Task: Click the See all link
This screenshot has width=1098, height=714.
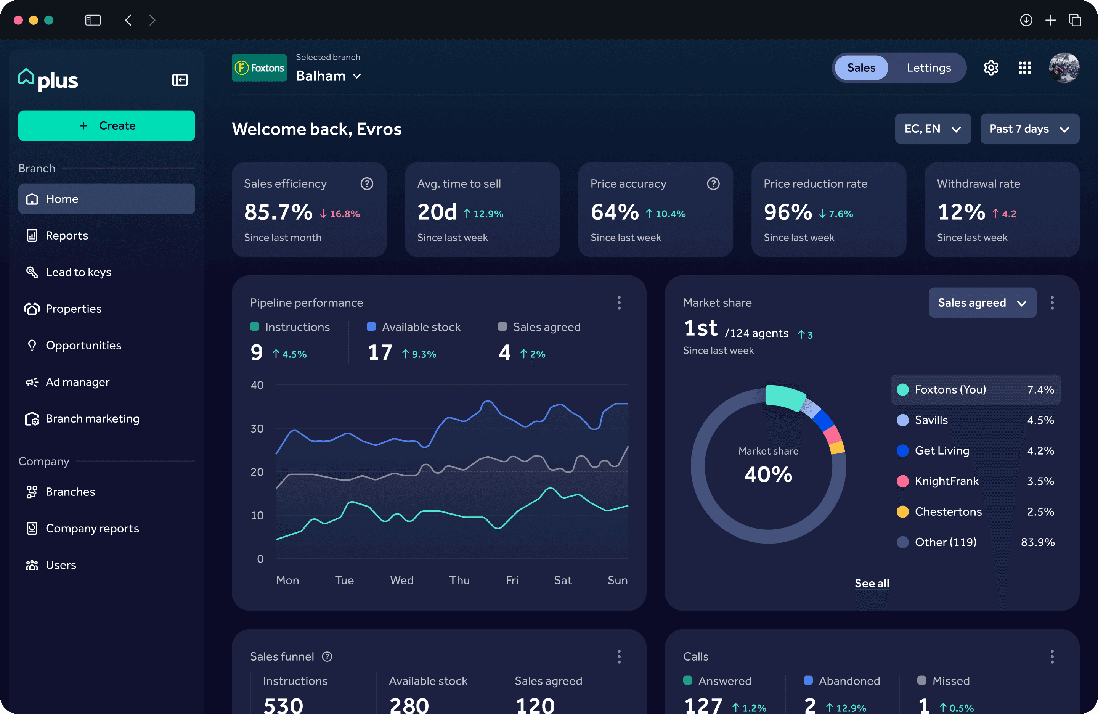Action: coord(872,584)
